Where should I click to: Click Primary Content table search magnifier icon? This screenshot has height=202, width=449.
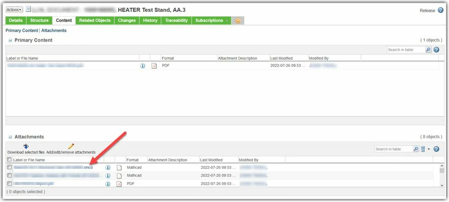428,50
